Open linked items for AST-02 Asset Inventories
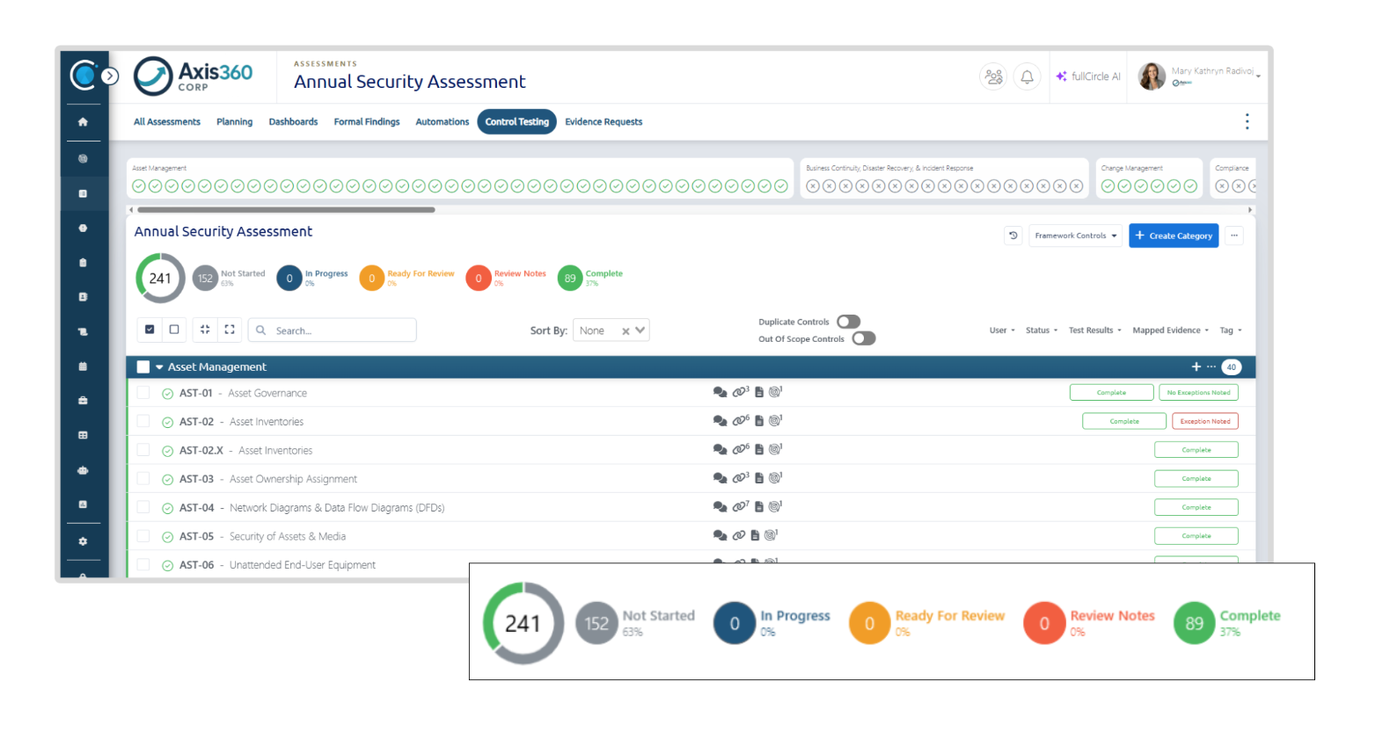Screen dimensions: 1390x747 point(741,421)
